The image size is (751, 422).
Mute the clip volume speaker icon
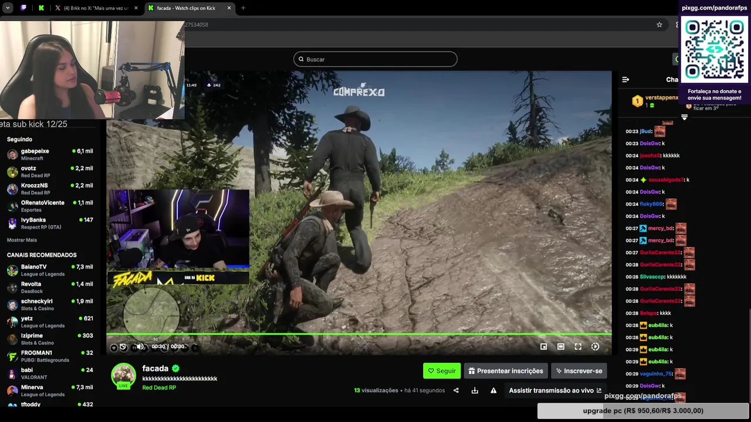(x=140, y=347)
